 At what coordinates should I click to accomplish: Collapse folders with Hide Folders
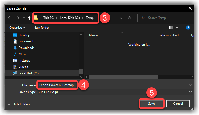(x=19, y=104)
